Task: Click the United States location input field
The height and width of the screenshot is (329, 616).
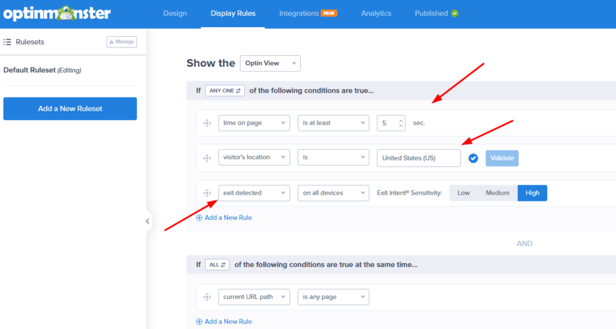Action: (x=419, y=158)
